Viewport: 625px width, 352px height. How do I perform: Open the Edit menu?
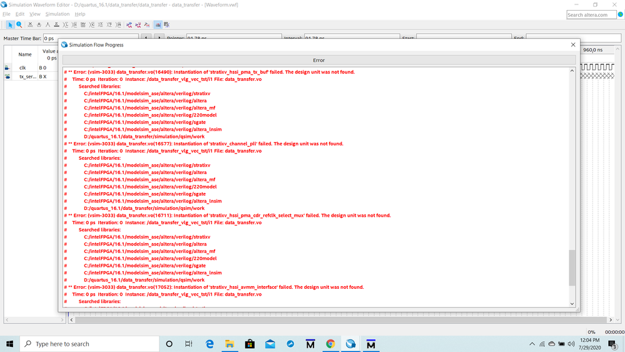20,14
